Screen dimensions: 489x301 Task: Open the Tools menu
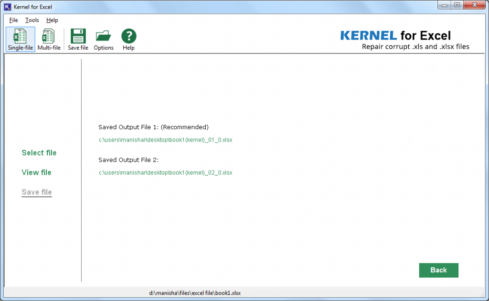pos(32,20)
